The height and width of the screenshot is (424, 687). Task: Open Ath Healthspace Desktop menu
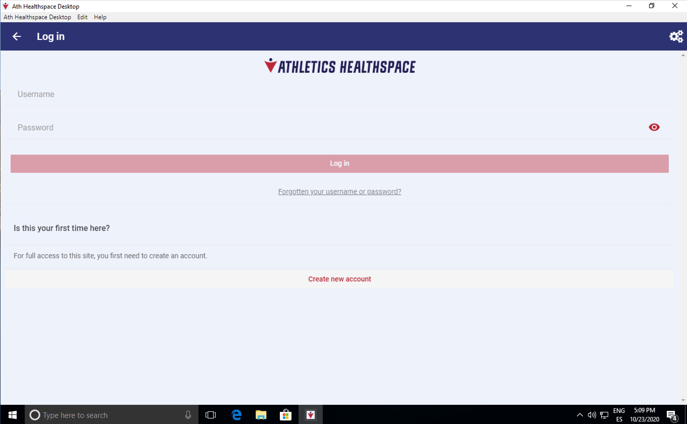37,17
